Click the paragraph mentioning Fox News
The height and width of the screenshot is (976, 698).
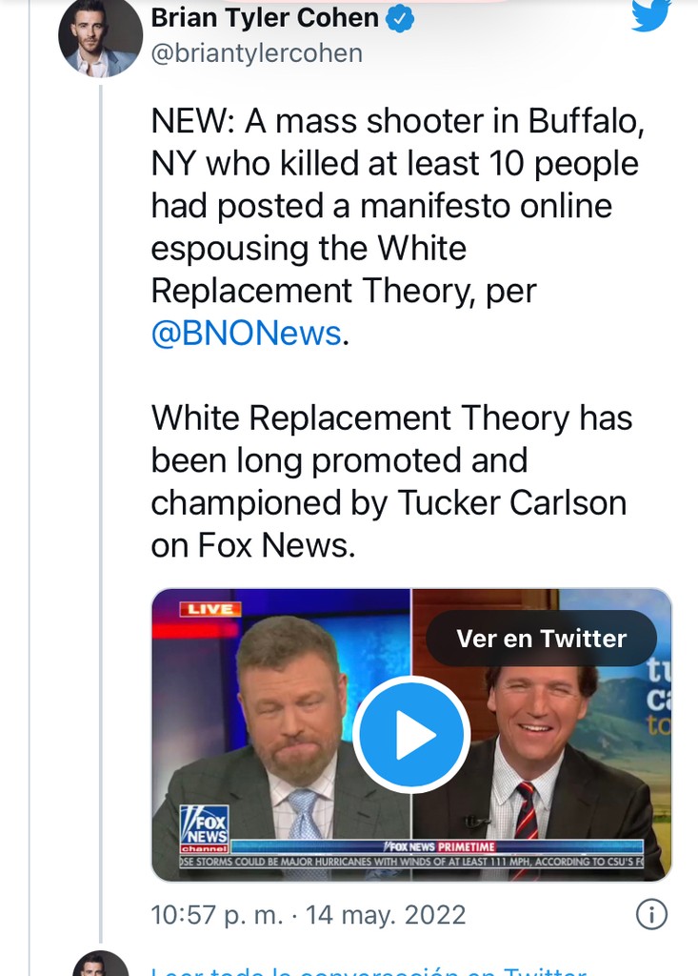[390, 481]
